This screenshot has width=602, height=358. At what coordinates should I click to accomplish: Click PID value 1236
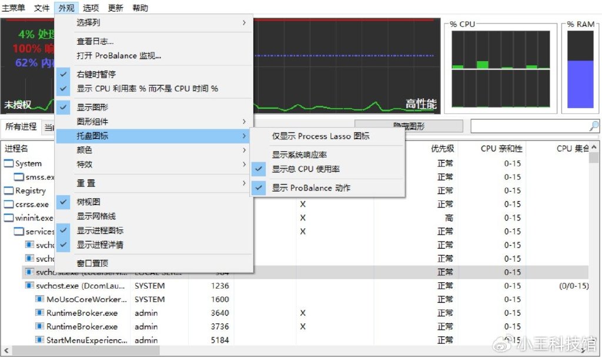coord(220,286)
